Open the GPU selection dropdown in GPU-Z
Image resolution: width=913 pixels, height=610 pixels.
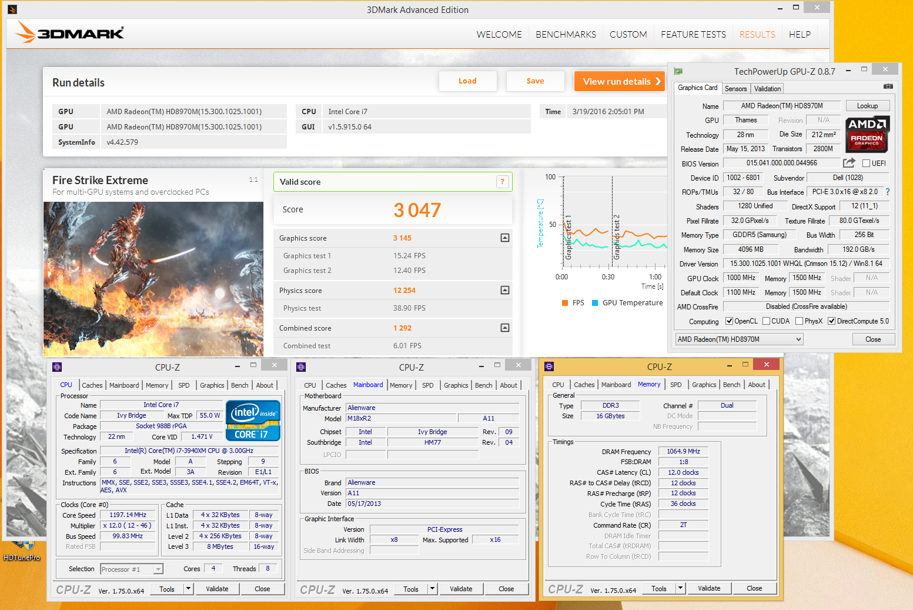point(739,339)
